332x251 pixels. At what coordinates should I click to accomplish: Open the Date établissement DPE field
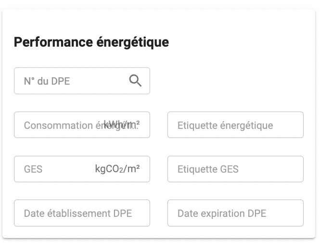(82, 213)
